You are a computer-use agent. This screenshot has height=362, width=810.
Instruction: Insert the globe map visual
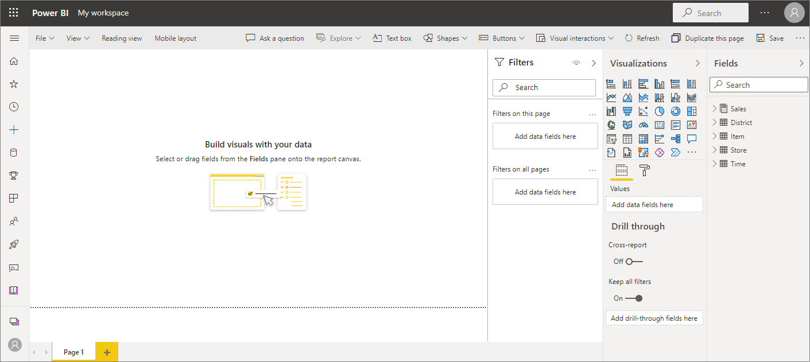(611, 124)
